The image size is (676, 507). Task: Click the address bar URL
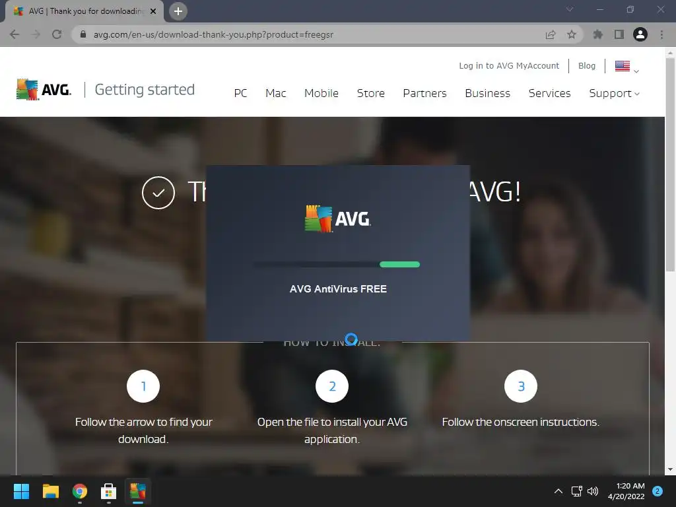point(213,34)
